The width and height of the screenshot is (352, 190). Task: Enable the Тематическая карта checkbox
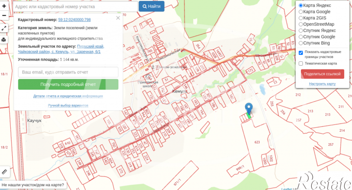tap(301, 64)
